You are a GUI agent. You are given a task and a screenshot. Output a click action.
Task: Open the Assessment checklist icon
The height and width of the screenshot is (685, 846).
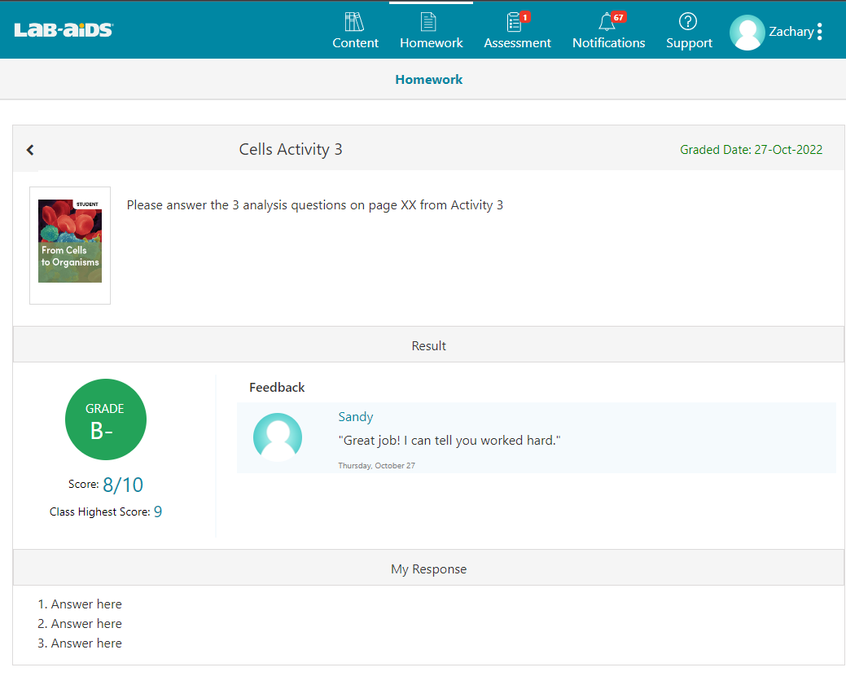point(515,22)
